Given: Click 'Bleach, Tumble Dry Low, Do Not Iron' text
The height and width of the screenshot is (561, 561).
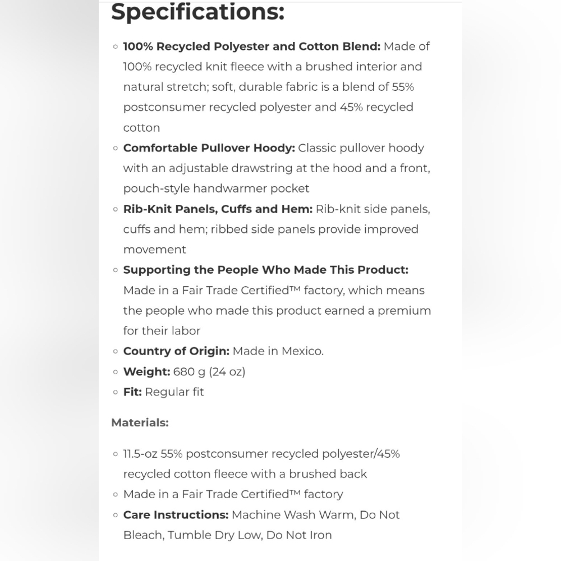Looking at the screenshot, I should [x=228, y=535].
